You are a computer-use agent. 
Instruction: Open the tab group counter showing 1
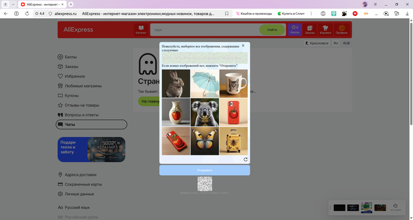coord(5,5)
